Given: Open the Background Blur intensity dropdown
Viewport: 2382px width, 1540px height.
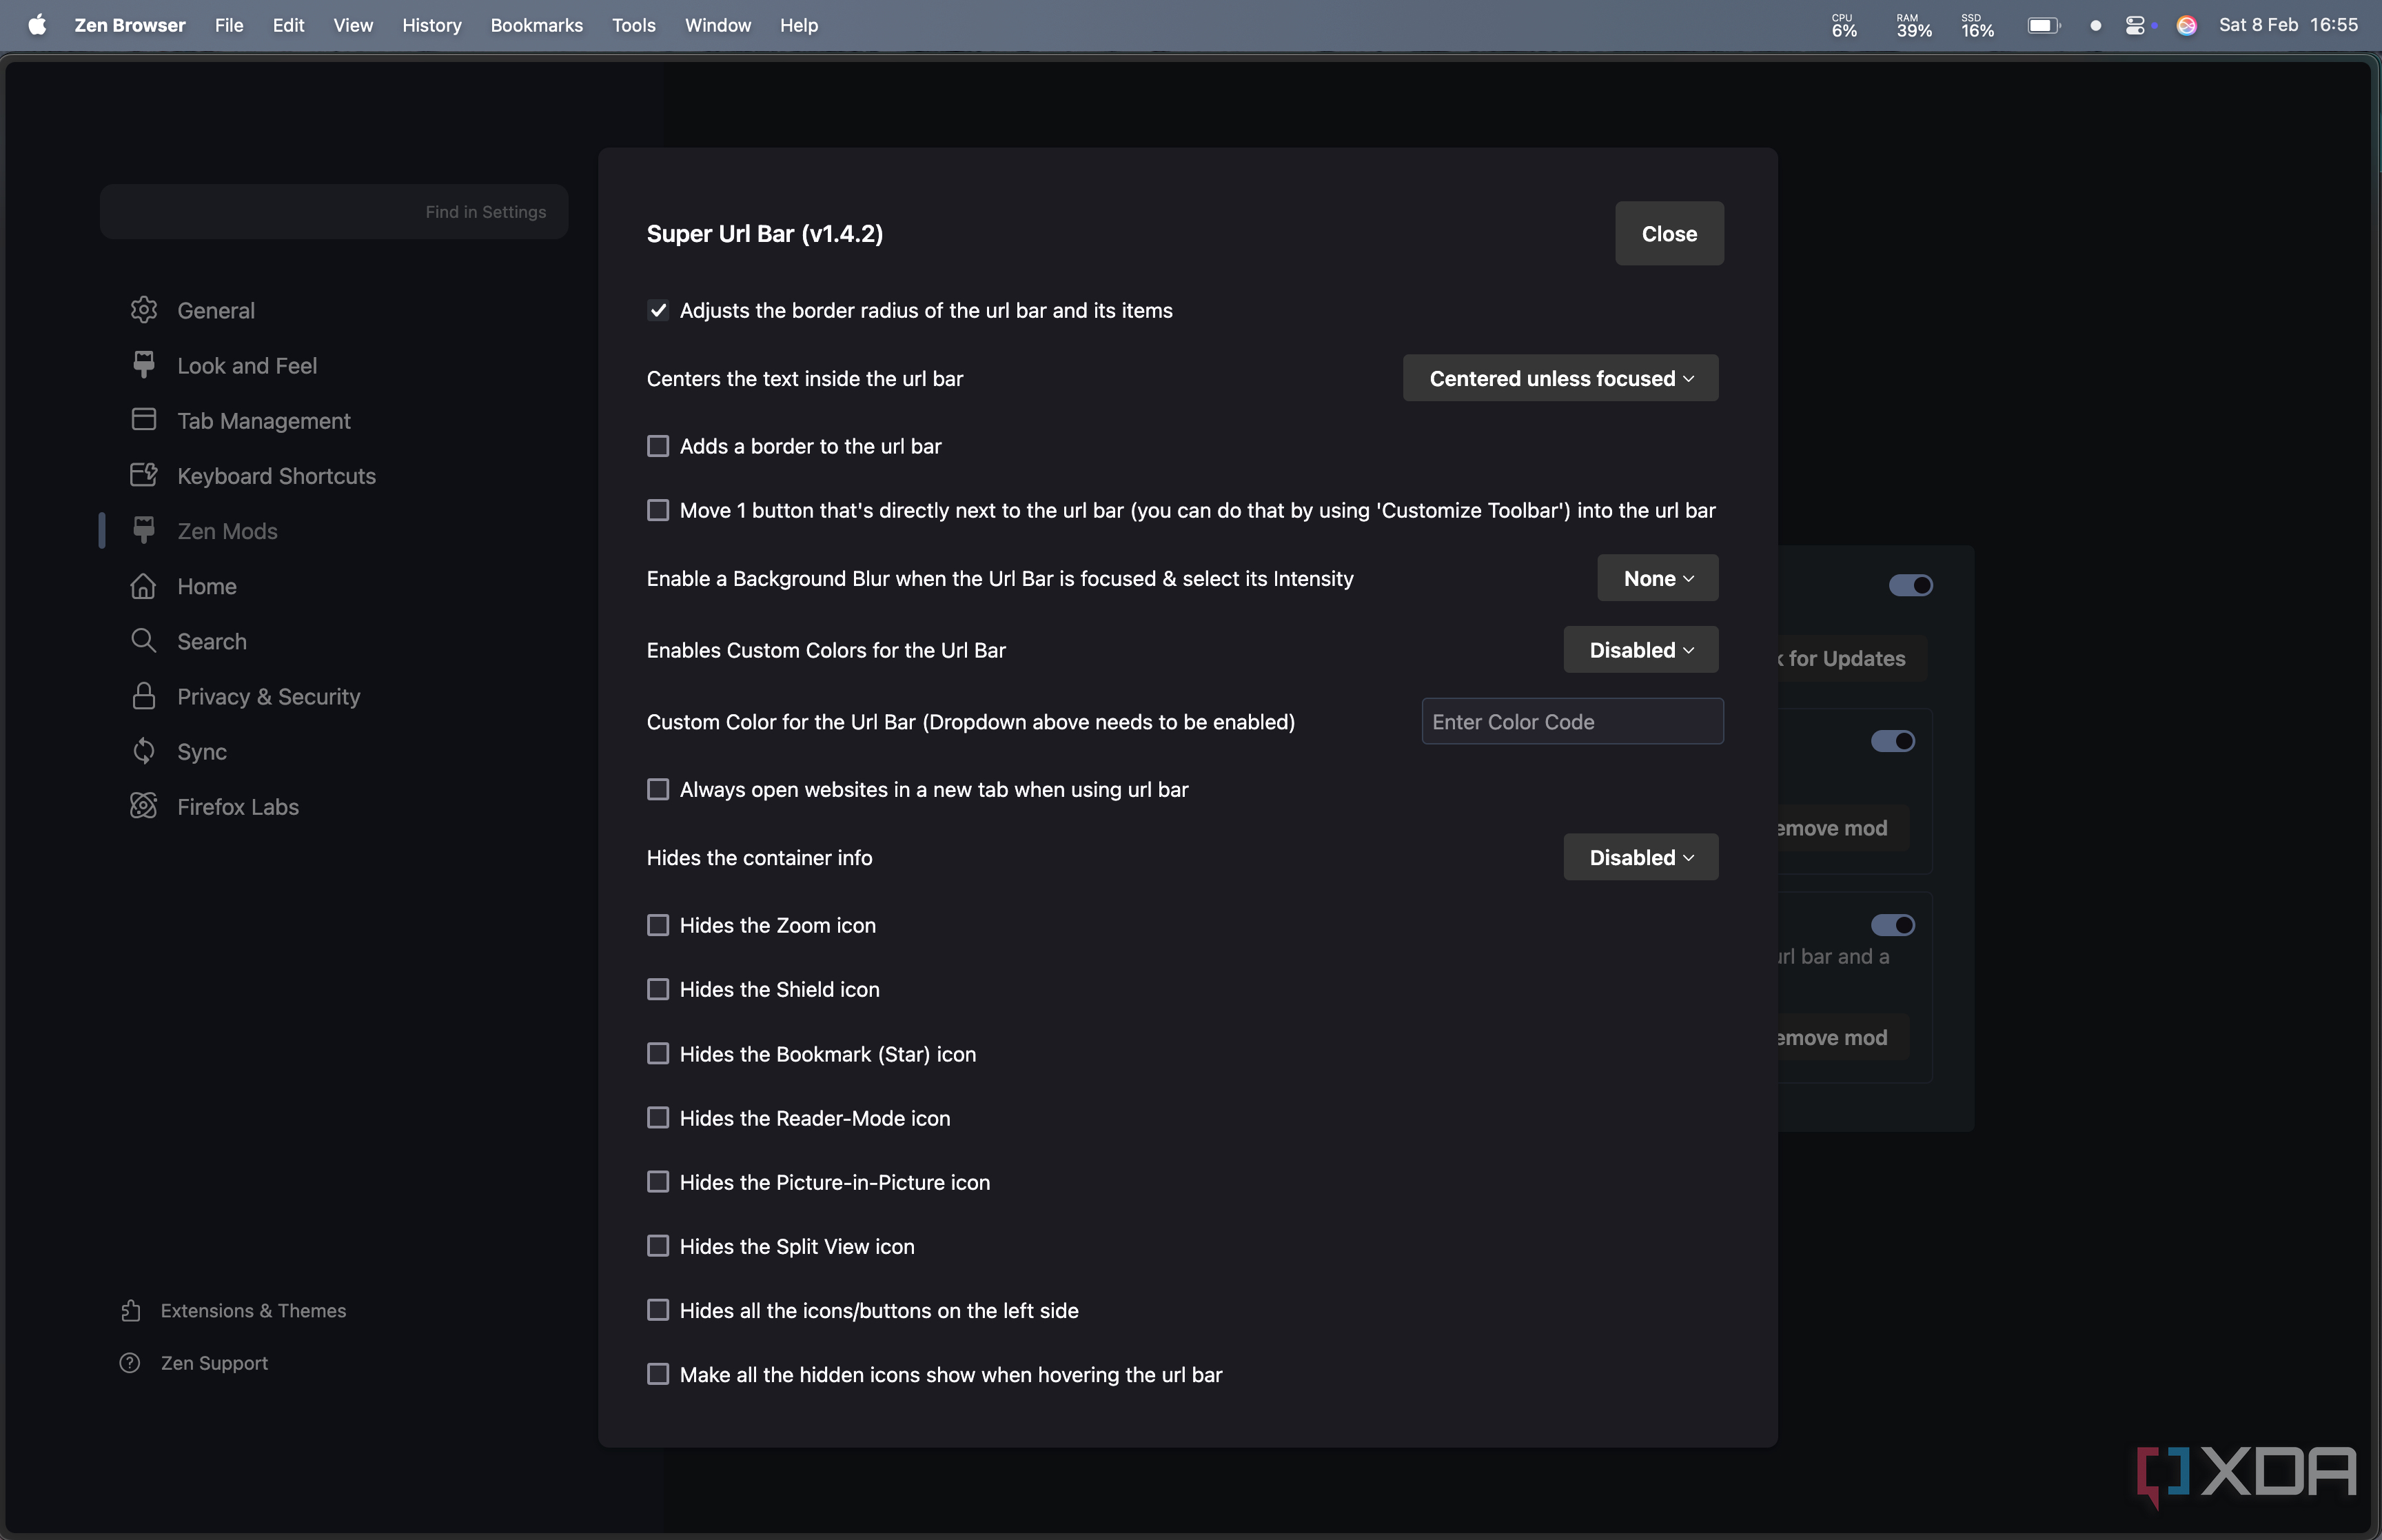Looking at the screenshot, I should coord(1656,578).
